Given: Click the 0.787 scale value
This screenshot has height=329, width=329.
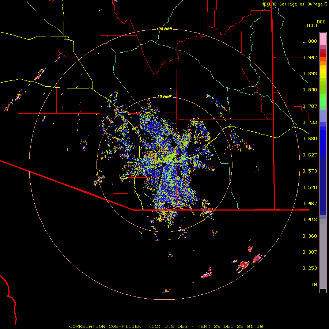Looking at the screenshot, I should pos(310,106).
